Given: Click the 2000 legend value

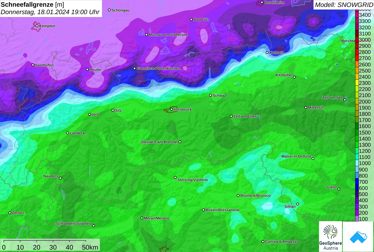Looking at the screenshot, I should [365, 102].
